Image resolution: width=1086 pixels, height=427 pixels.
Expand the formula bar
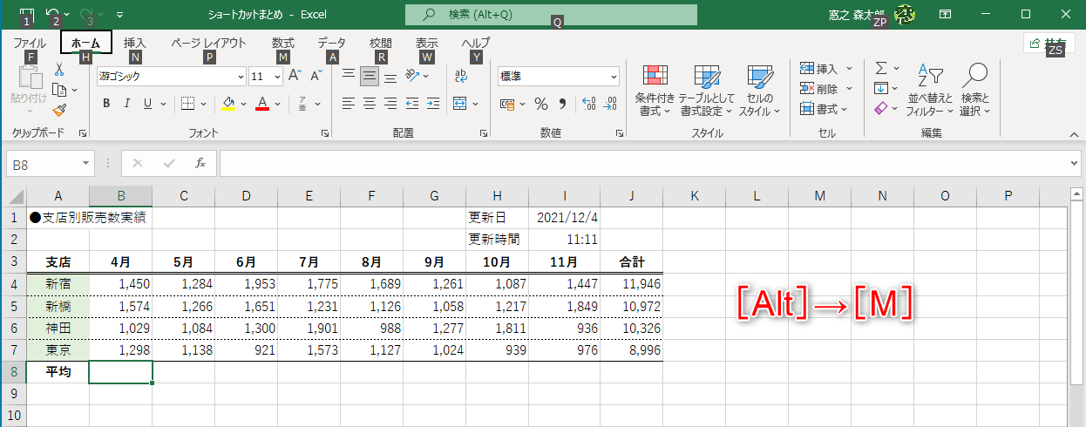click(x=1074, y=163)
